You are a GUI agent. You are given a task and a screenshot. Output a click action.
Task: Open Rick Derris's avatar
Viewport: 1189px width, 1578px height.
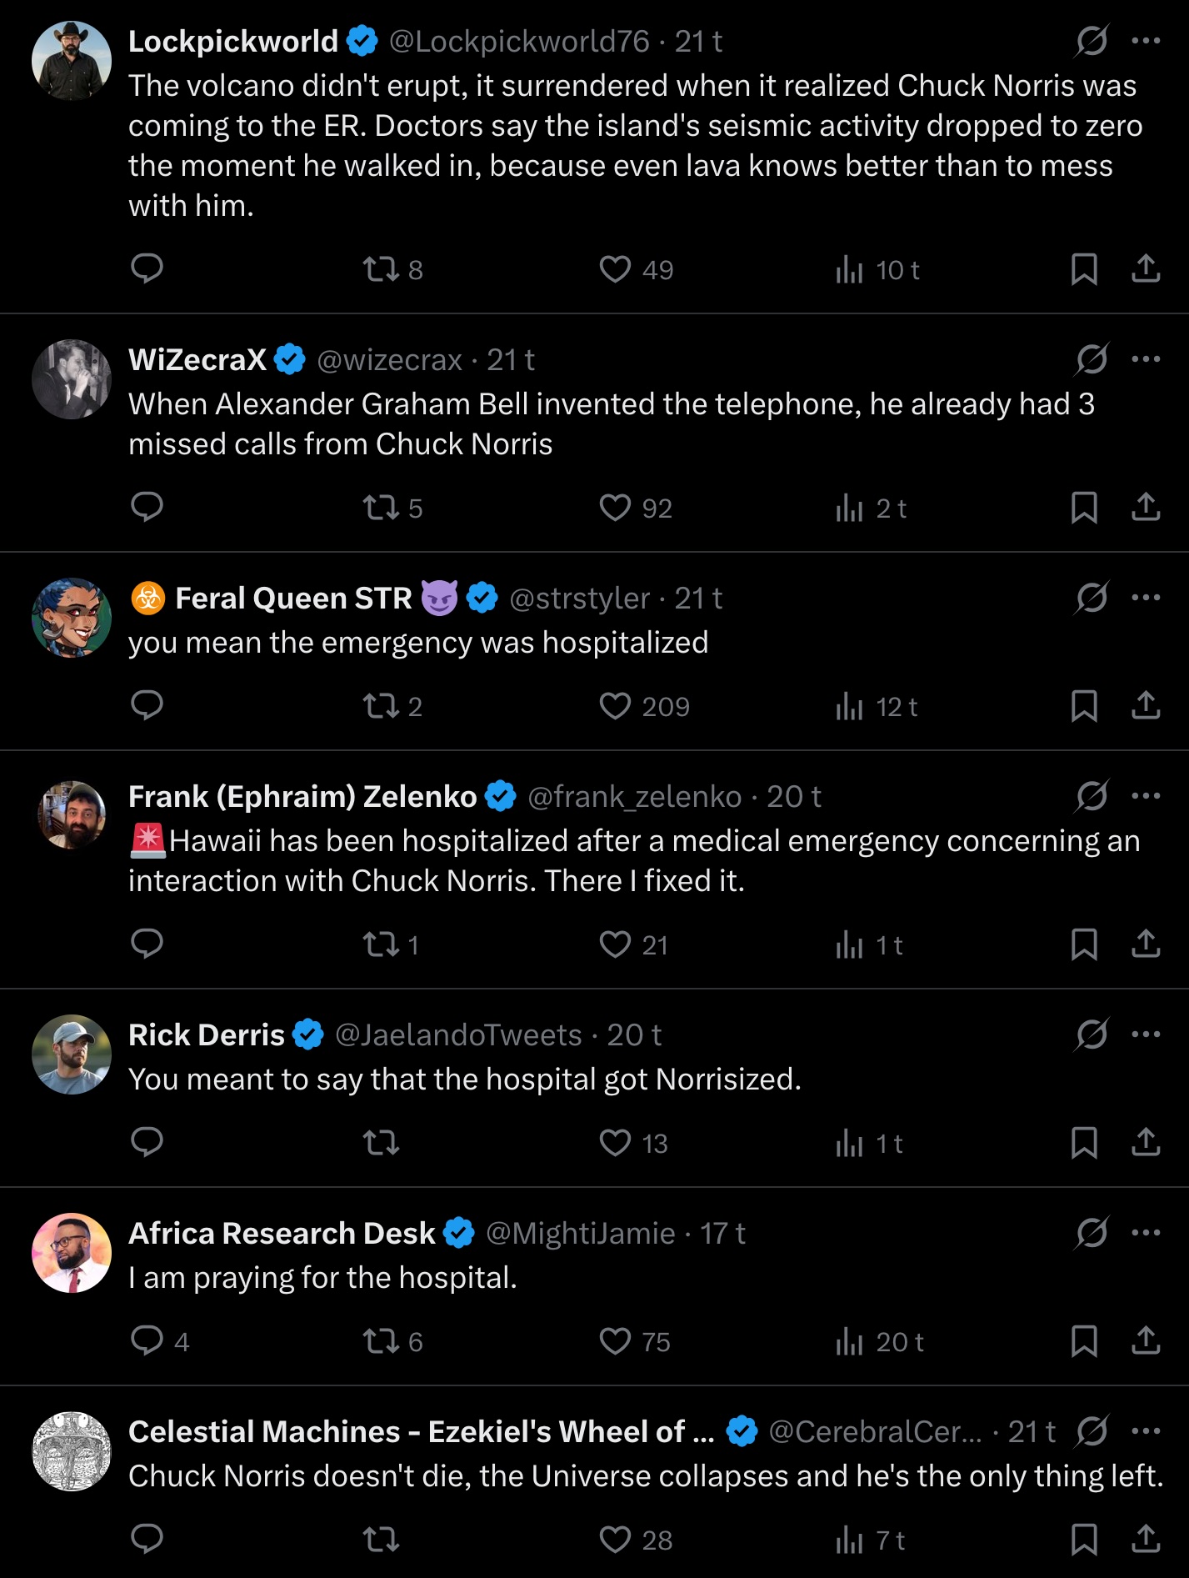[x=72, y=1055]
